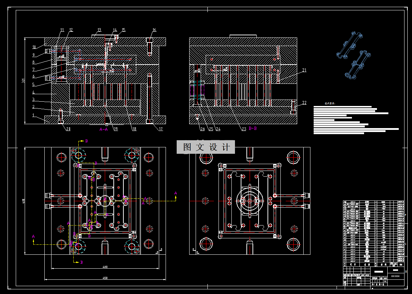Pick part callout number 15

coord(124,30)
